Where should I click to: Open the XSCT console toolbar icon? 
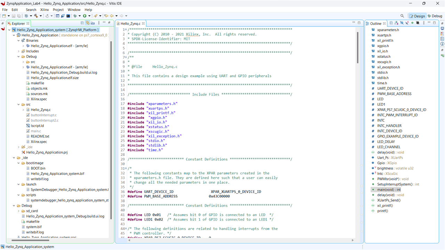coord(57,16)
